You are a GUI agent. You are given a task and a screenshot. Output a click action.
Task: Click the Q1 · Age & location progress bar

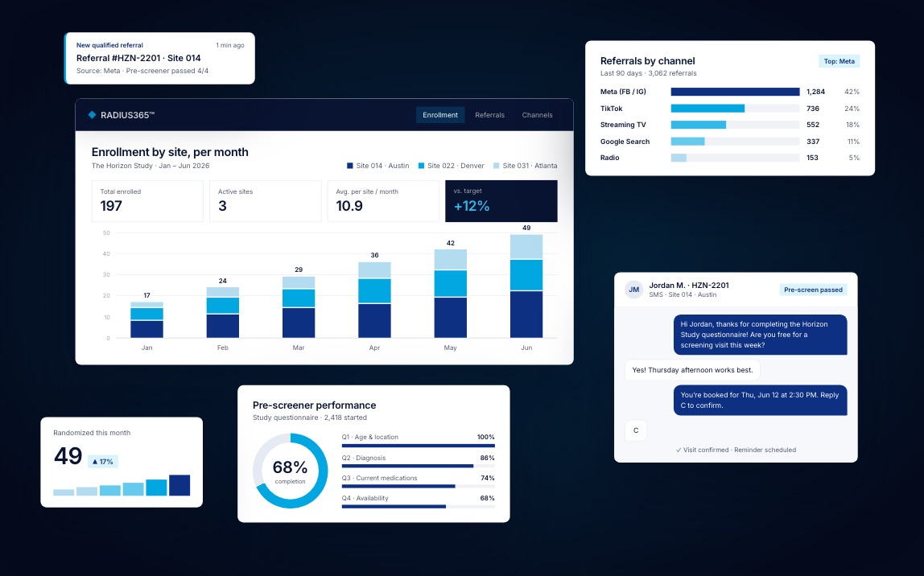click(x=419, y=446)
